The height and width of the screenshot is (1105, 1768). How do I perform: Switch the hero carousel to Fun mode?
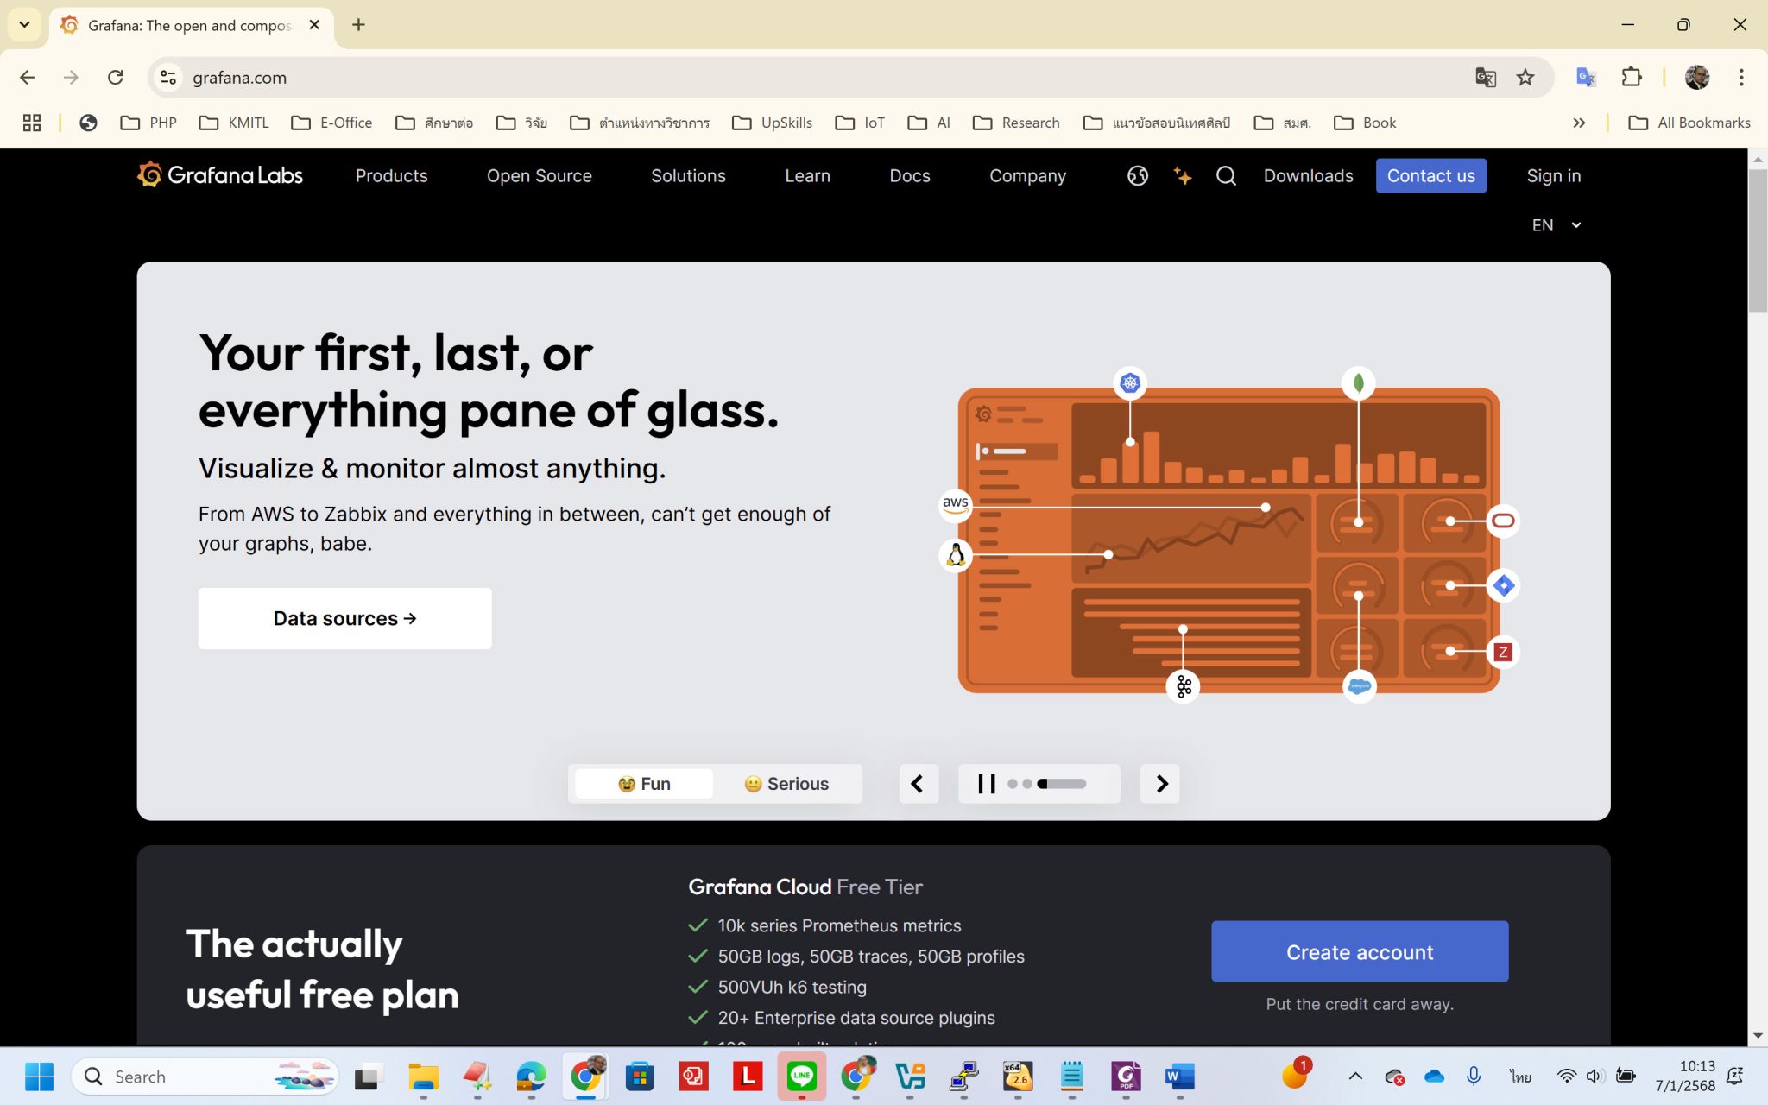click(642, 783)
